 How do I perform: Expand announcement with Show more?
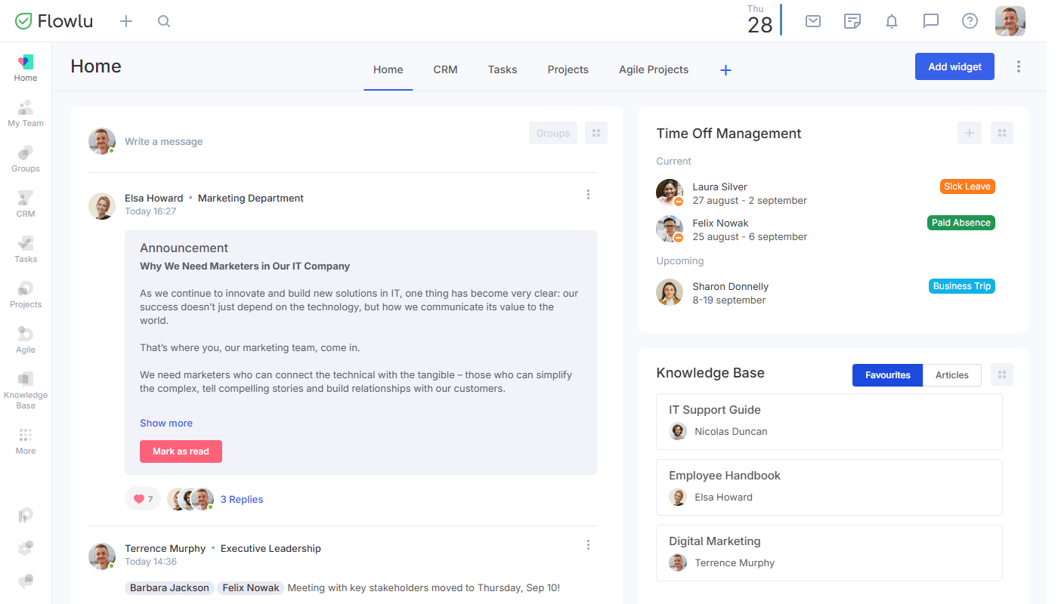click(166, 423)
